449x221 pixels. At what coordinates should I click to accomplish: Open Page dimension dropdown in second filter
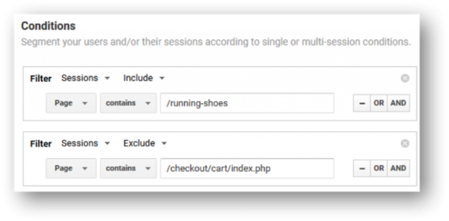pos(71,168)
